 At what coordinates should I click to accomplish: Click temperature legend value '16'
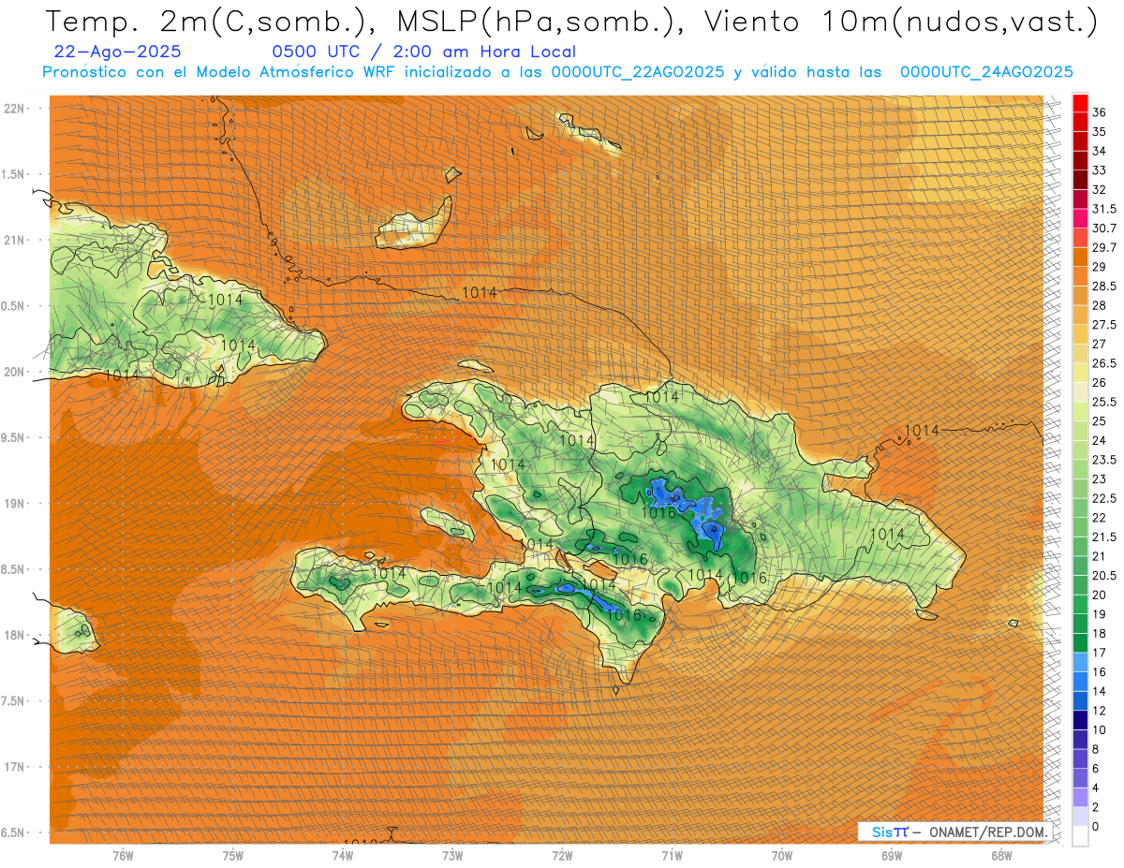pyautogui.click(x=1100, y=671)
